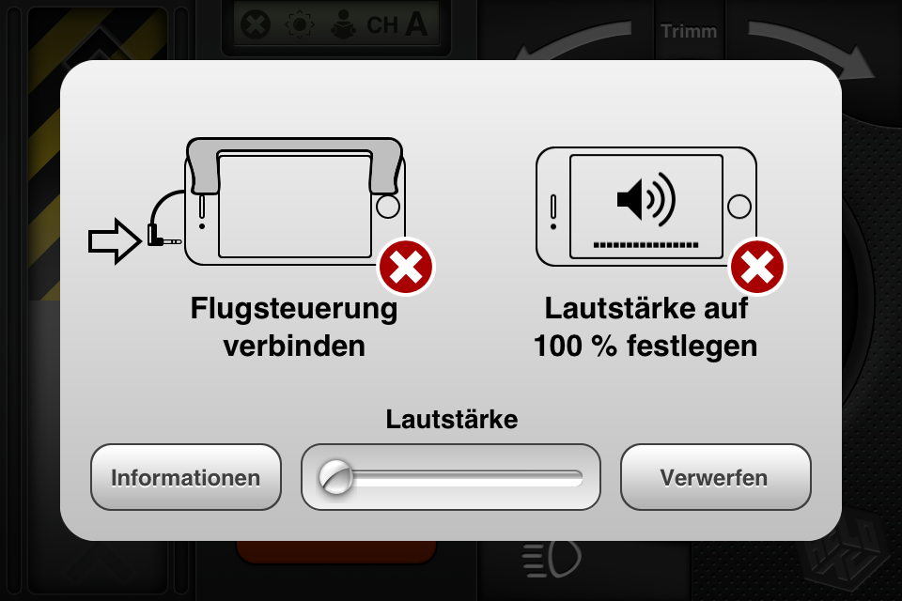Click red X on Flugsteuerung verbinden
The height and width of the screenshot is (601, 902).
(406, 267)
